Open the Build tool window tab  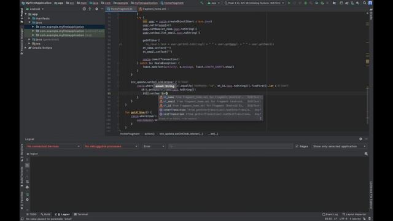click(45, 214)
